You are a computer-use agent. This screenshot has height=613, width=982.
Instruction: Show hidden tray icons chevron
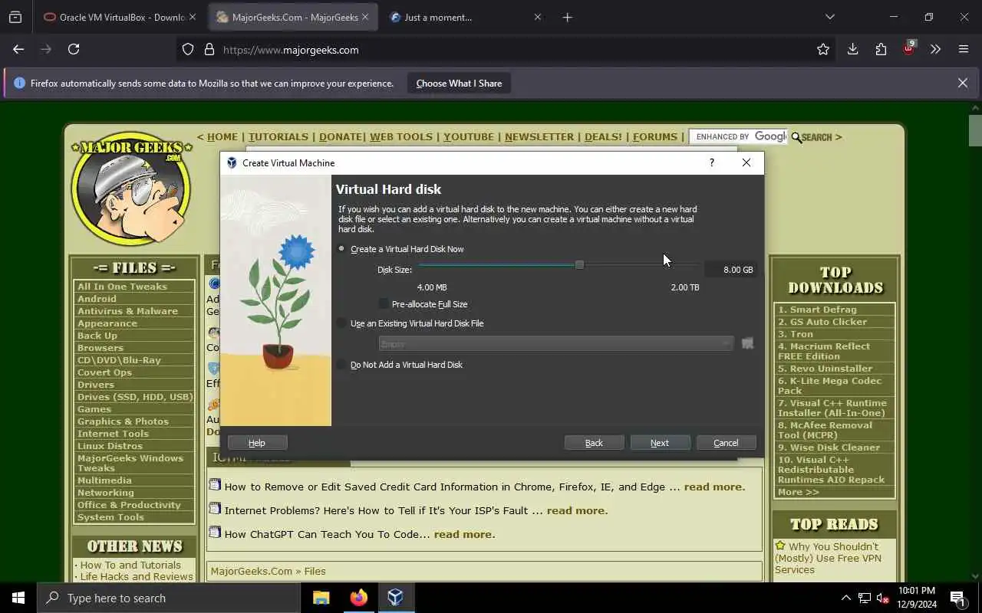(846, 598)
